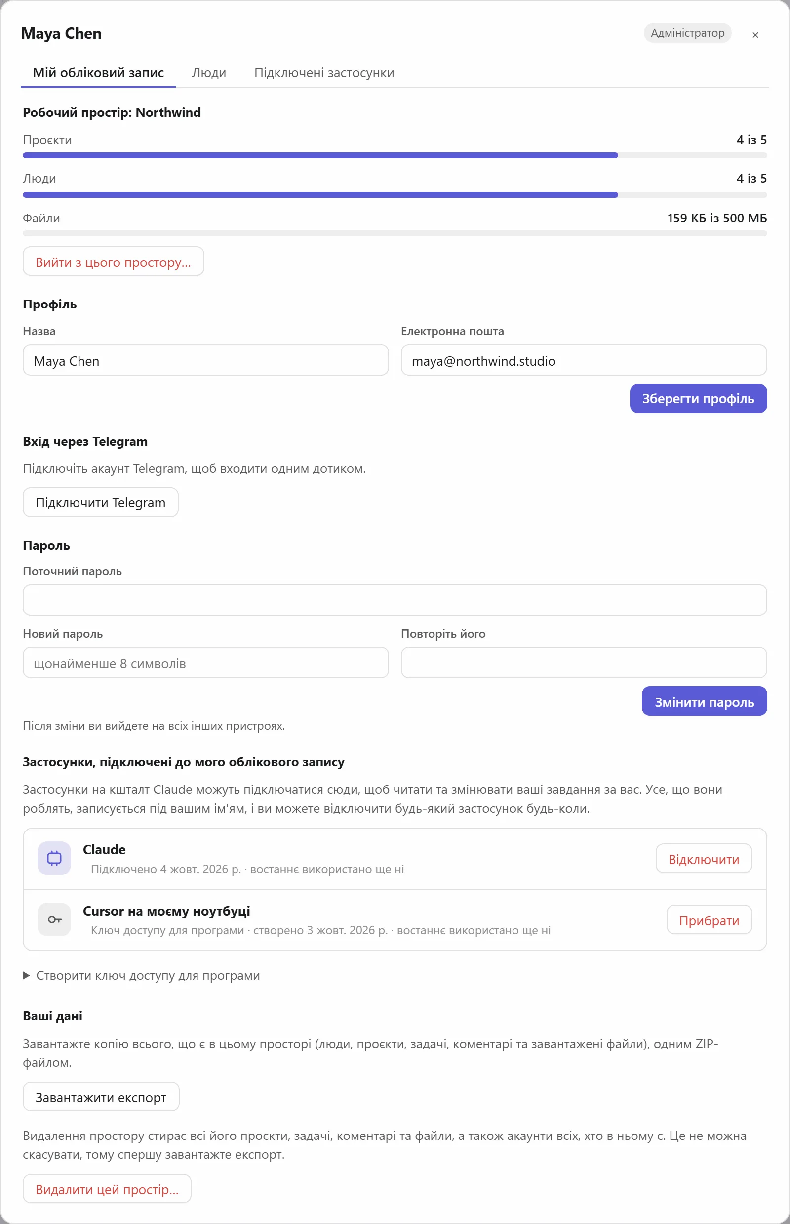The height and width of the screenshot is (1224, 790).
Task: Click the key icon beside Cursor entry
Action: coord(54,919)
